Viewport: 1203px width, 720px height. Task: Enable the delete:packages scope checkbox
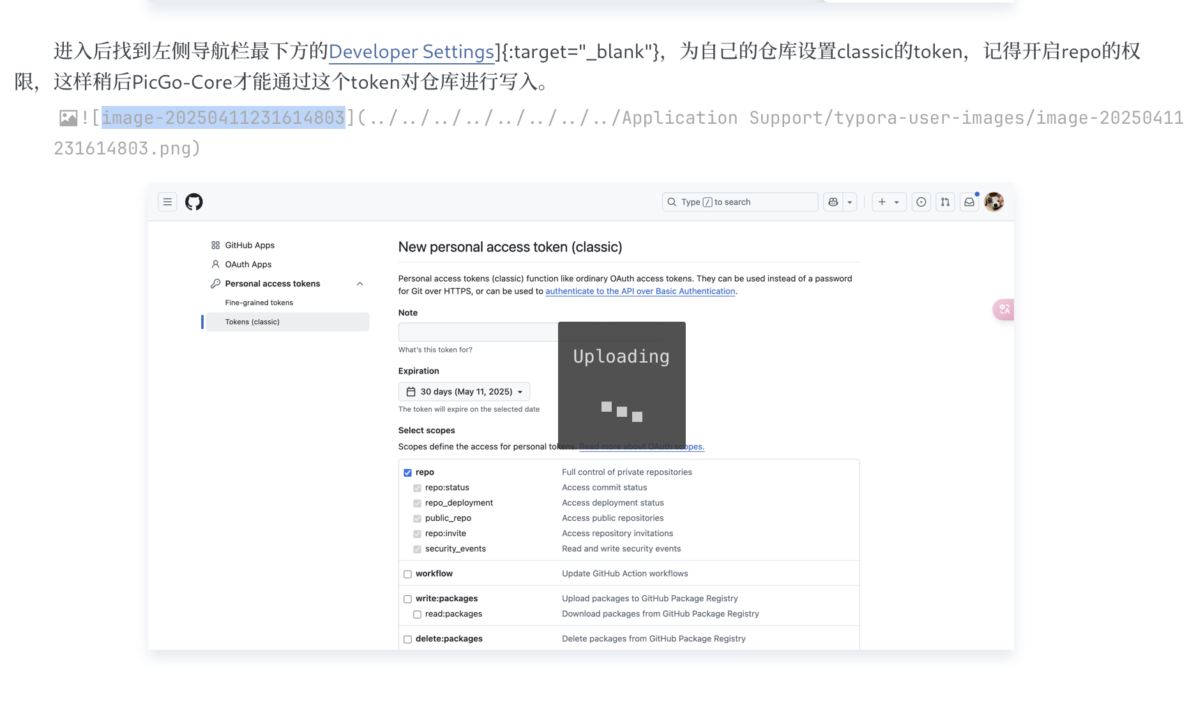(x=407, y=640)
